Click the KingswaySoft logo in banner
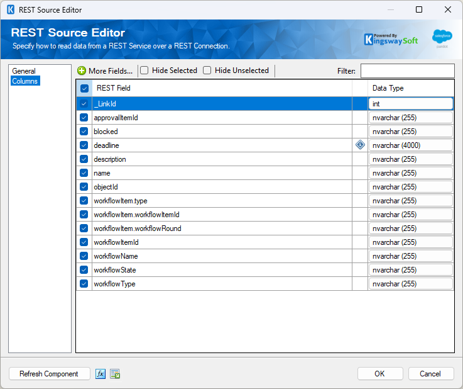Viewport: 463px width, 389px height. pos(391,39)
